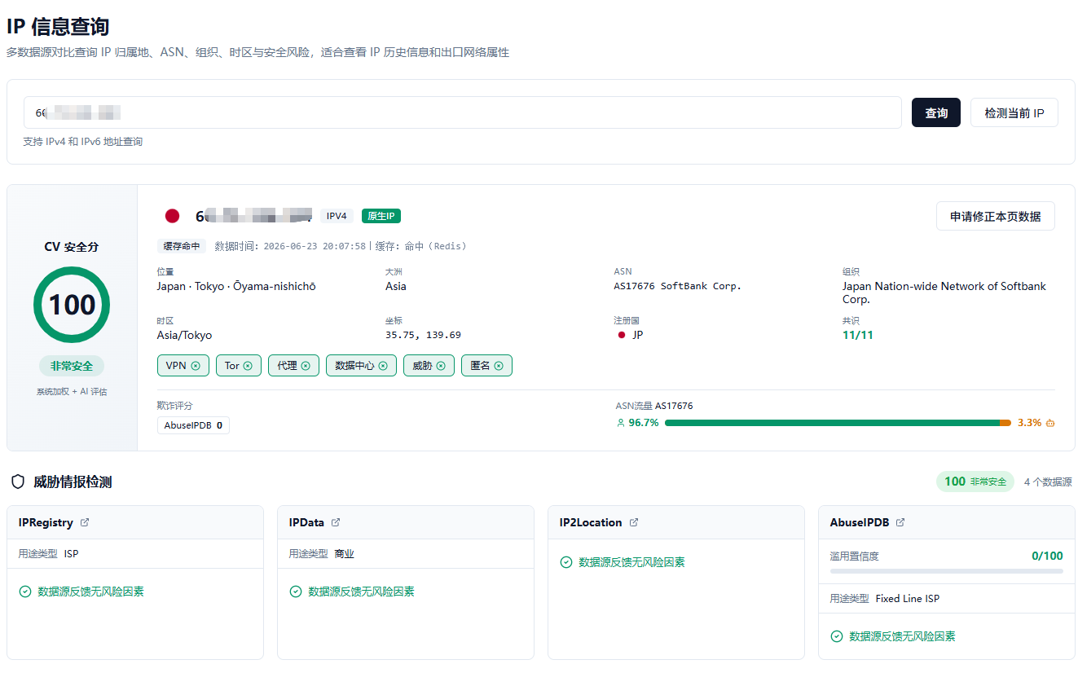Click the 匿名 status tag
Viewport: 1078px width, 673px height.
(486, 366)
